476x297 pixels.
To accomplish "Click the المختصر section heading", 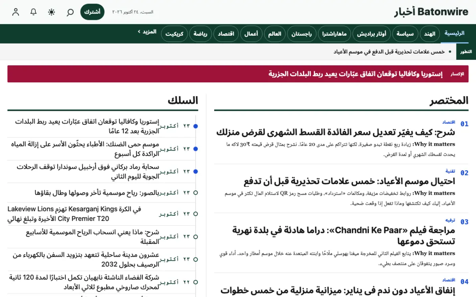I will click(x=449, y=101).
